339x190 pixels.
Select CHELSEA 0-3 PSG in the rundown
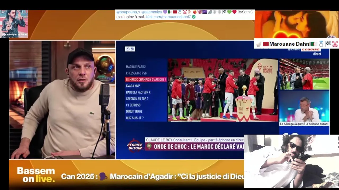tap(136, 73)
